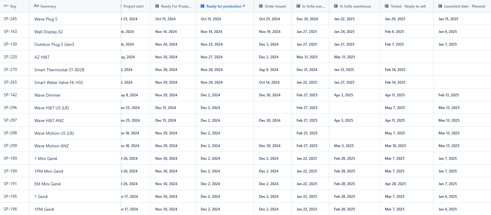Open issue SP-270 key link
The width and height of the screenshot is (491, 215).
tap(10, 69)
